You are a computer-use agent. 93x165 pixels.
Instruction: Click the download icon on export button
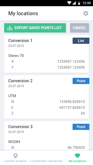click(10, 28)
